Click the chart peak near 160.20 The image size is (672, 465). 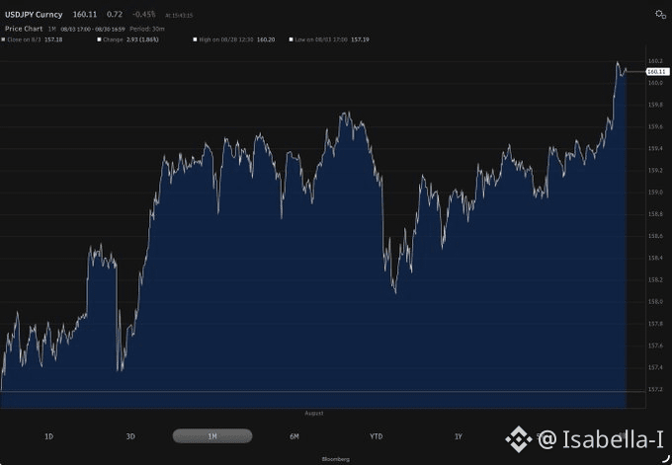tap(618, 62)
